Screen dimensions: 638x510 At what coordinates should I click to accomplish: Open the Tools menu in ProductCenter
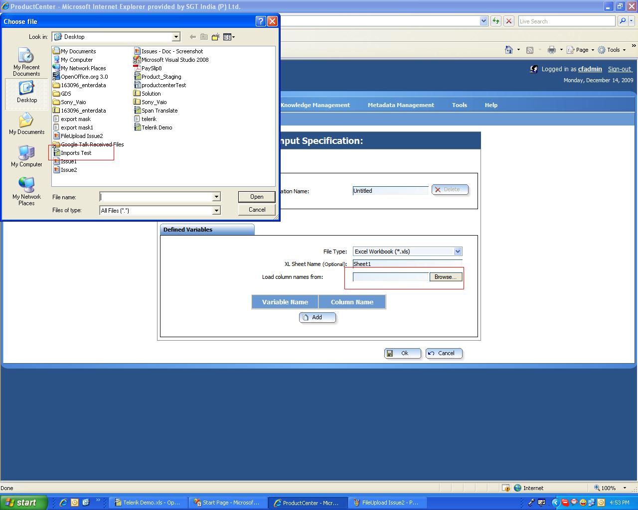[460, 105]
